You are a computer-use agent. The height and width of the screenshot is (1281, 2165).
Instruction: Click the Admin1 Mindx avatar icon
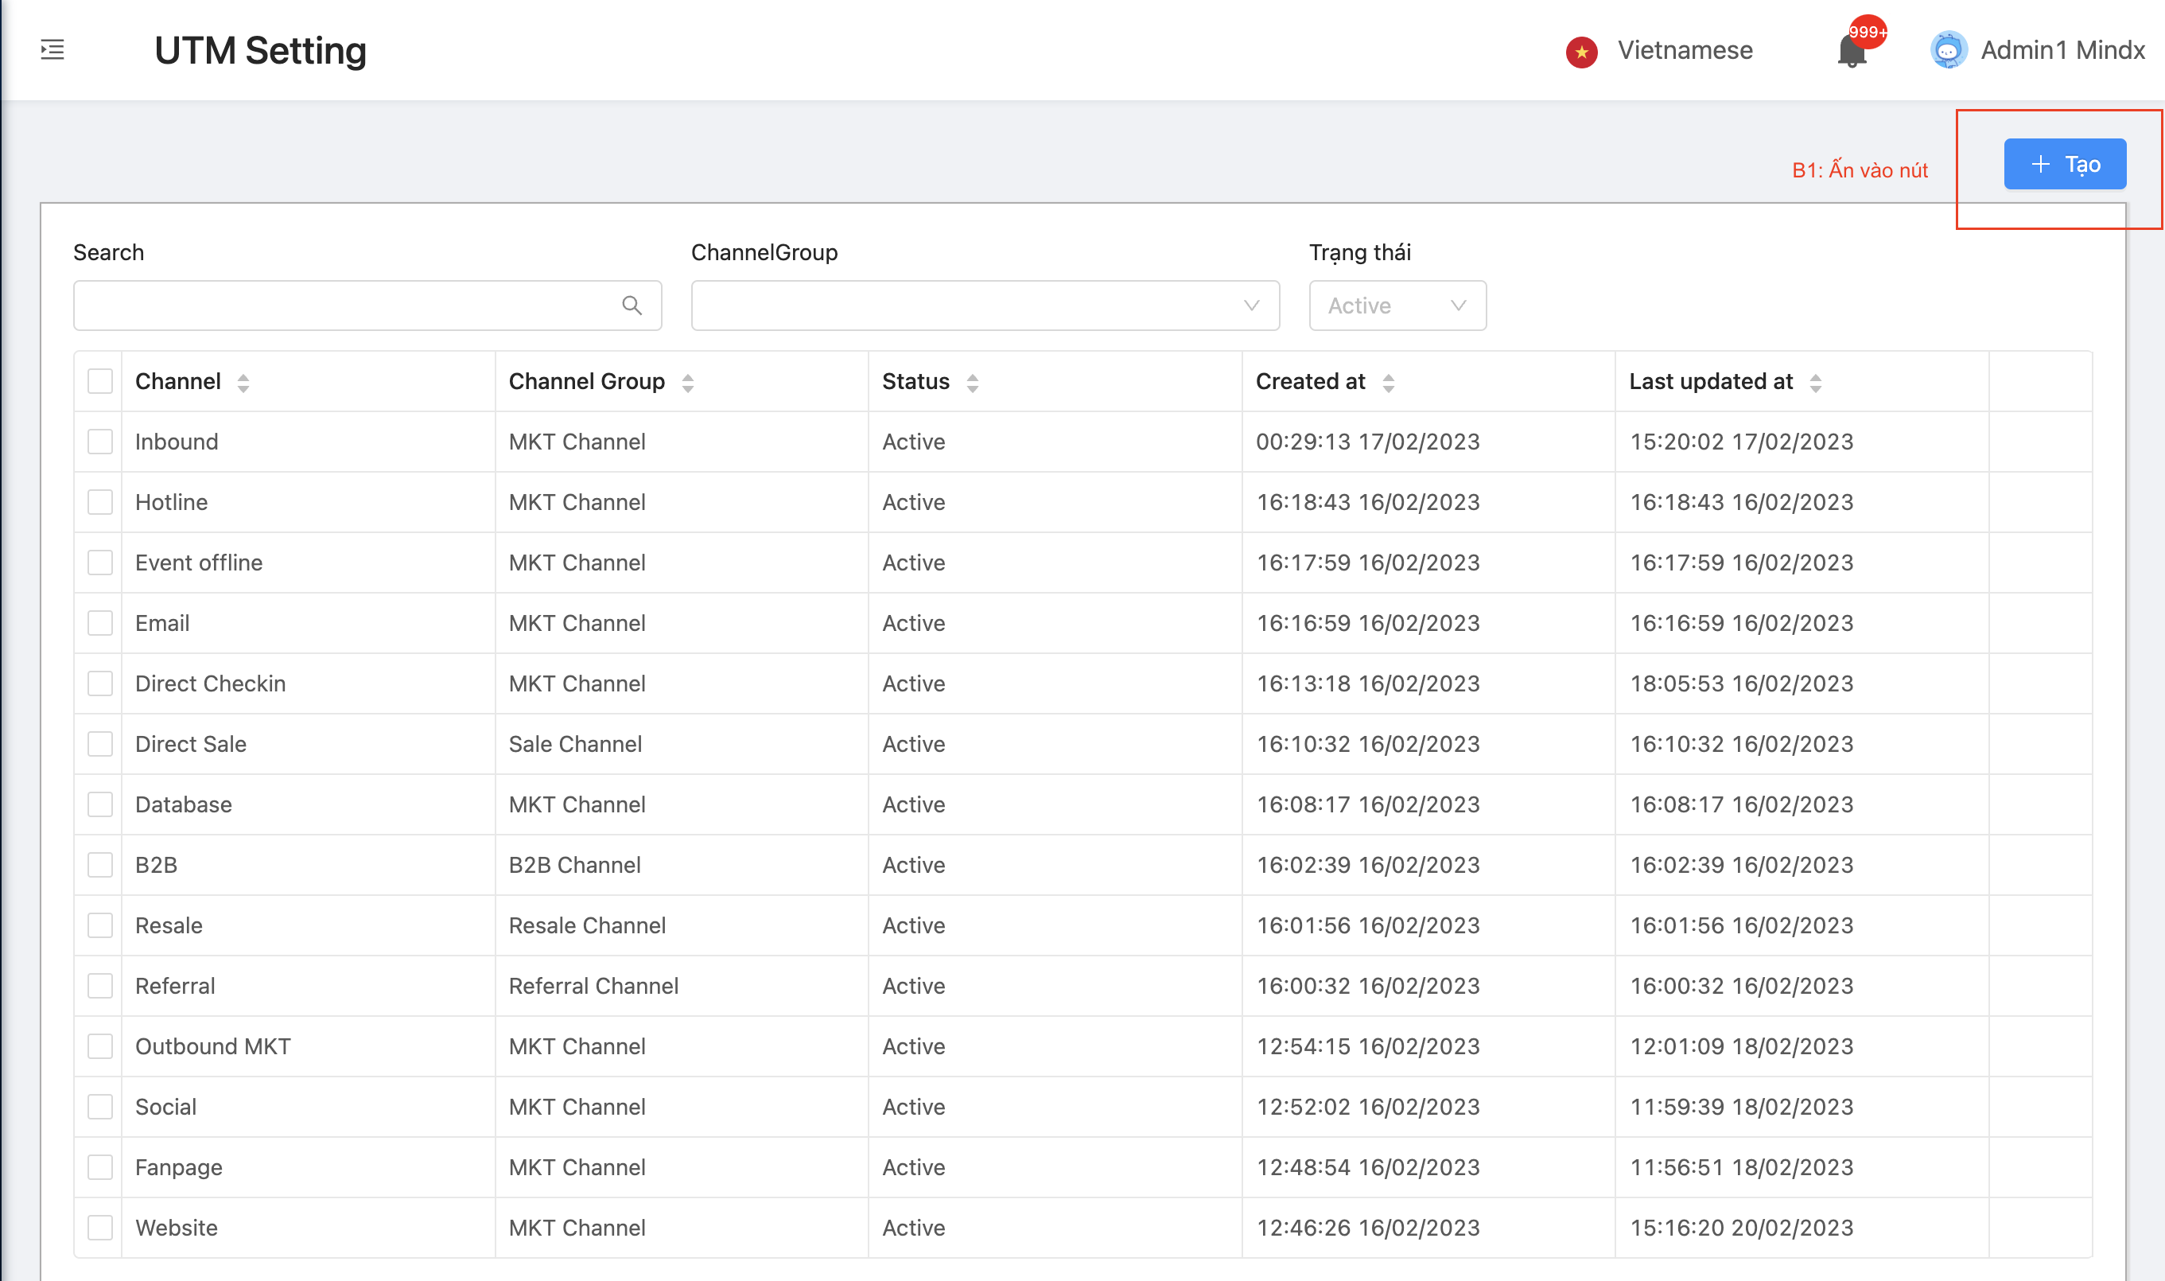[x=1948, y=50]
